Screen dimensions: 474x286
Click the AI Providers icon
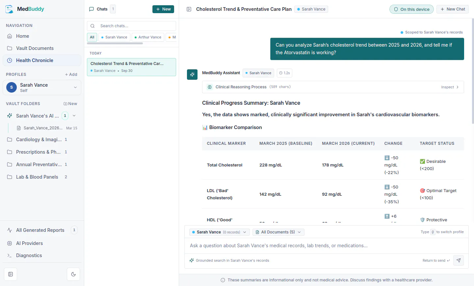coord(10,243)
